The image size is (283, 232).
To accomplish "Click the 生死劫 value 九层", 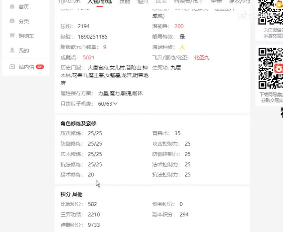I will (x=176, y=68).
